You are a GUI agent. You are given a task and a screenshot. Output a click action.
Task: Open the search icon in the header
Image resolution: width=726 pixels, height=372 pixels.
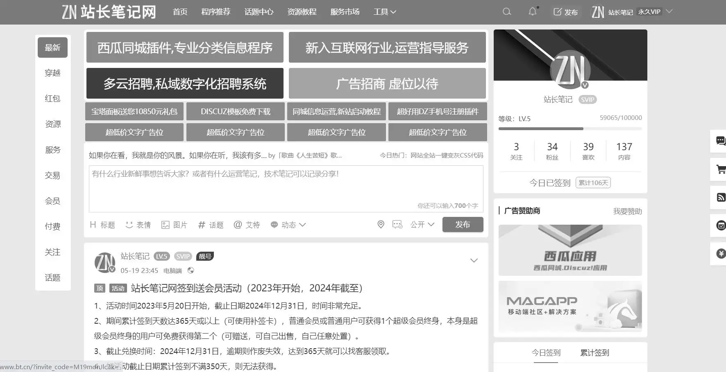pos(507,11)
